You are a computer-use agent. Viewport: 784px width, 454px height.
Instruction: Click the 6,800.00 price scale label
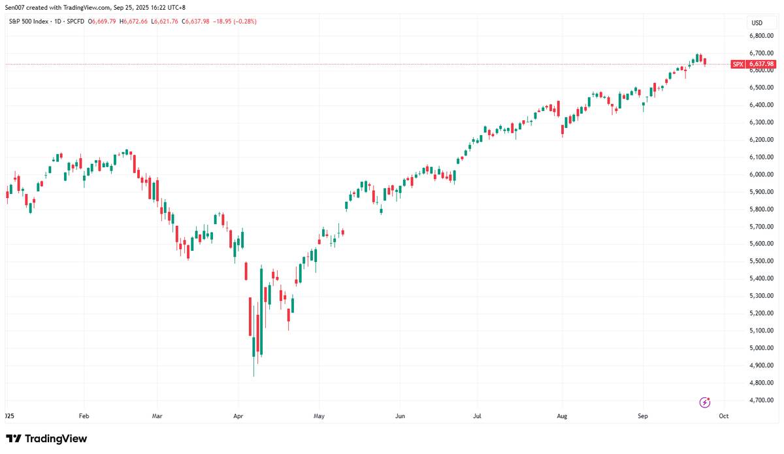click(761, 35)
